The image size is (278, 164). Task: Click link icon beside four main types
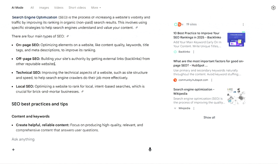(68, 36)
